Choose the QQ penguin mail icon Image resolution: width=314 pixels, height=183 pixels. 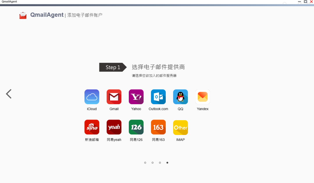[x=181, y=97]
